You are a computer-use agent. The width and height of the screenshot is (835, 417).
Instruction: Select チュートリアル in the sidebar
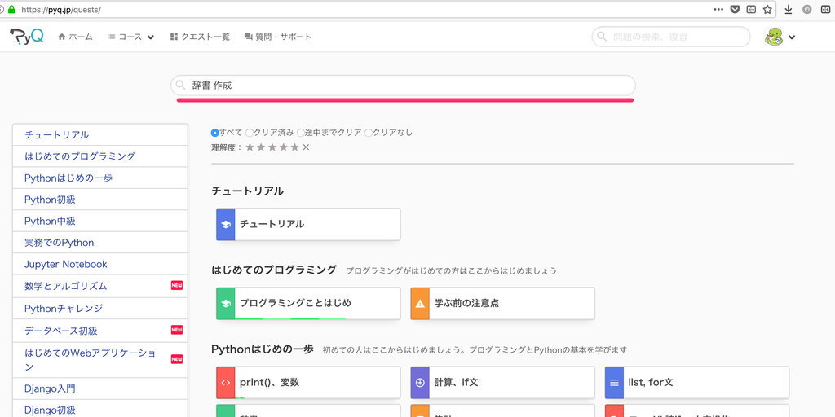point(100,134)
